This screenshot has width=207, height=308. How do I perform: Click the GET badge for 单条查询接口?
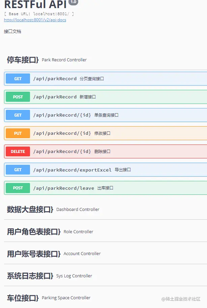18,115
